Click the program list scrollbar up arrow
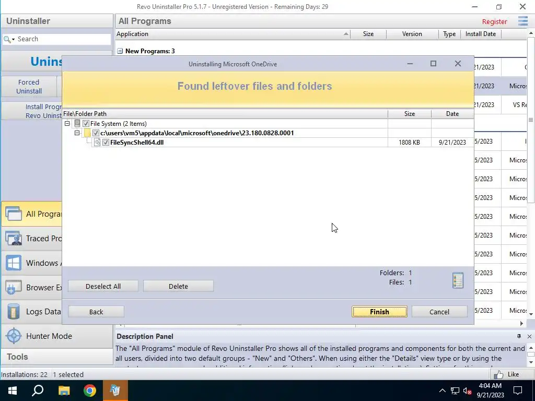The image size is (535, 401). pos(531,33)
